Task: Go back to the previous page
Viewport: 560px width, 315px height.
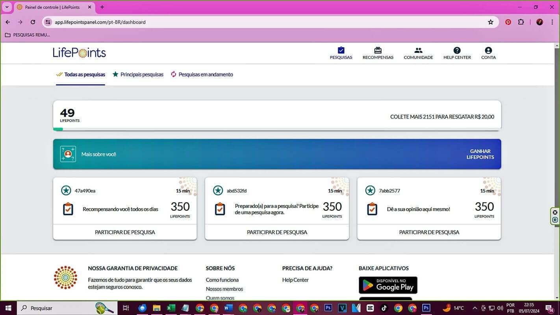Action: (x=7, y=22)
